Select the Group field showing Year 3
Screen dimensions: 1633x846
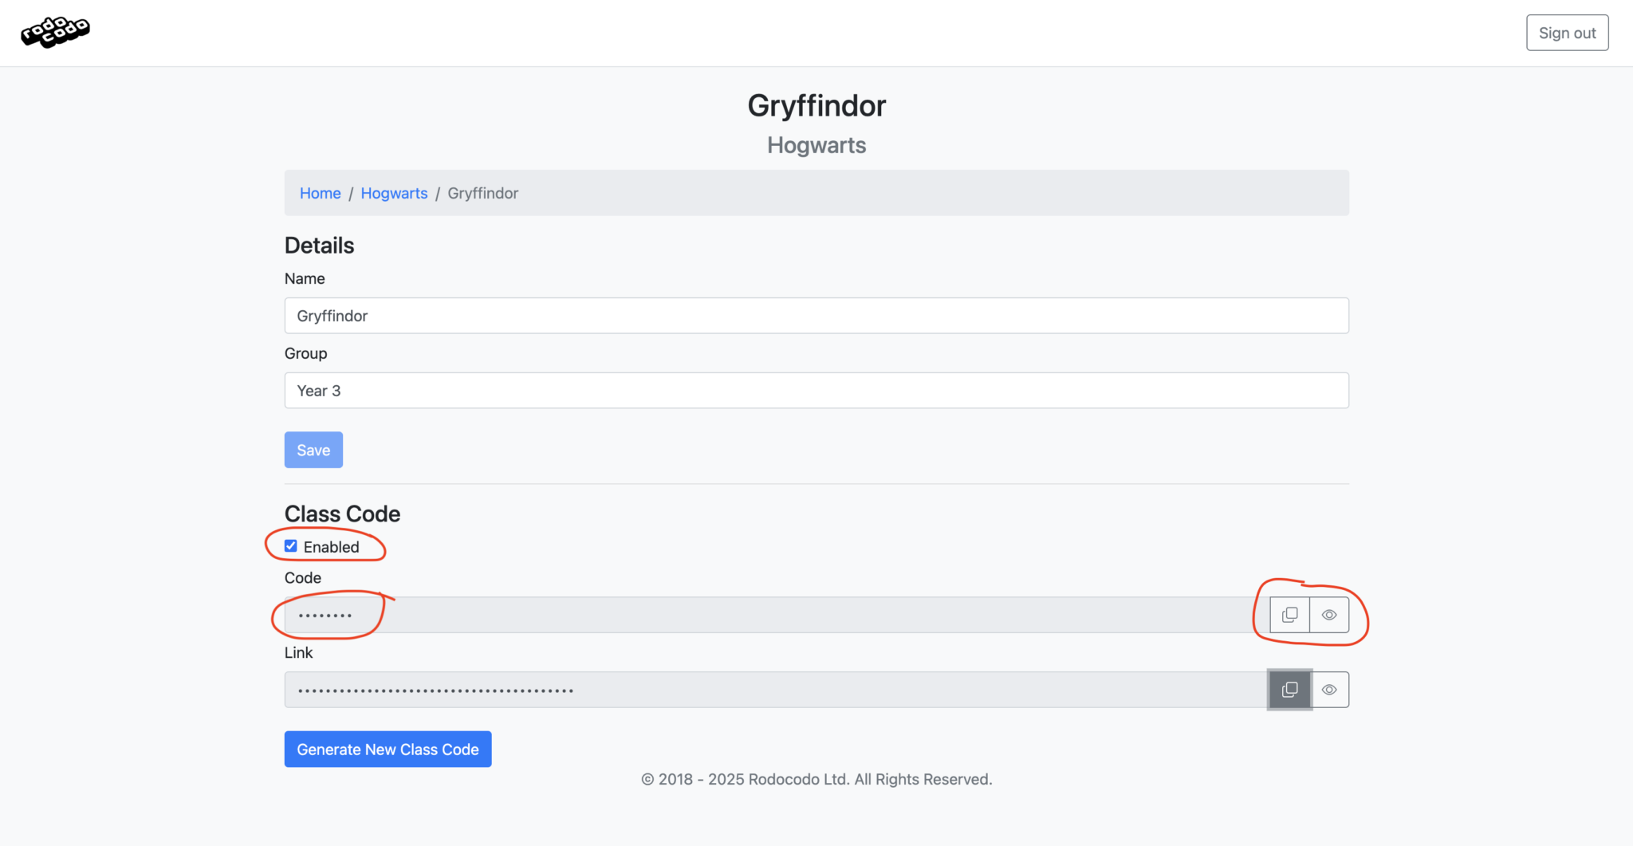(x=816, y=390)
